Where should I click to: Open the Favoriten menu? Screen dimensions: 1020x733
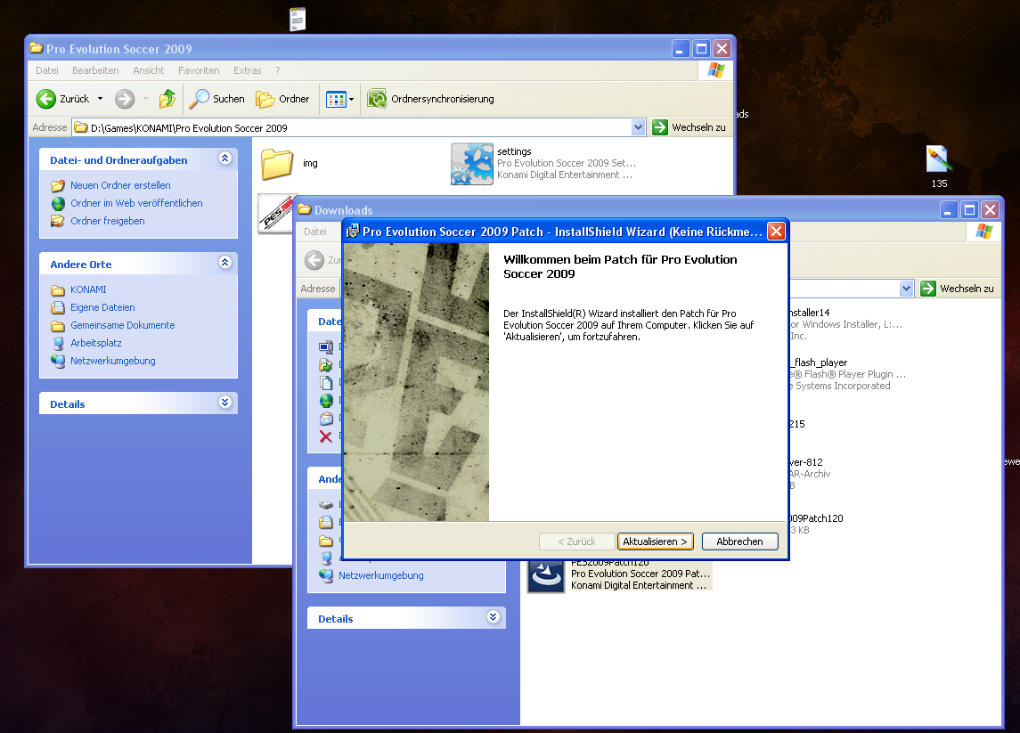pos(199,70)
